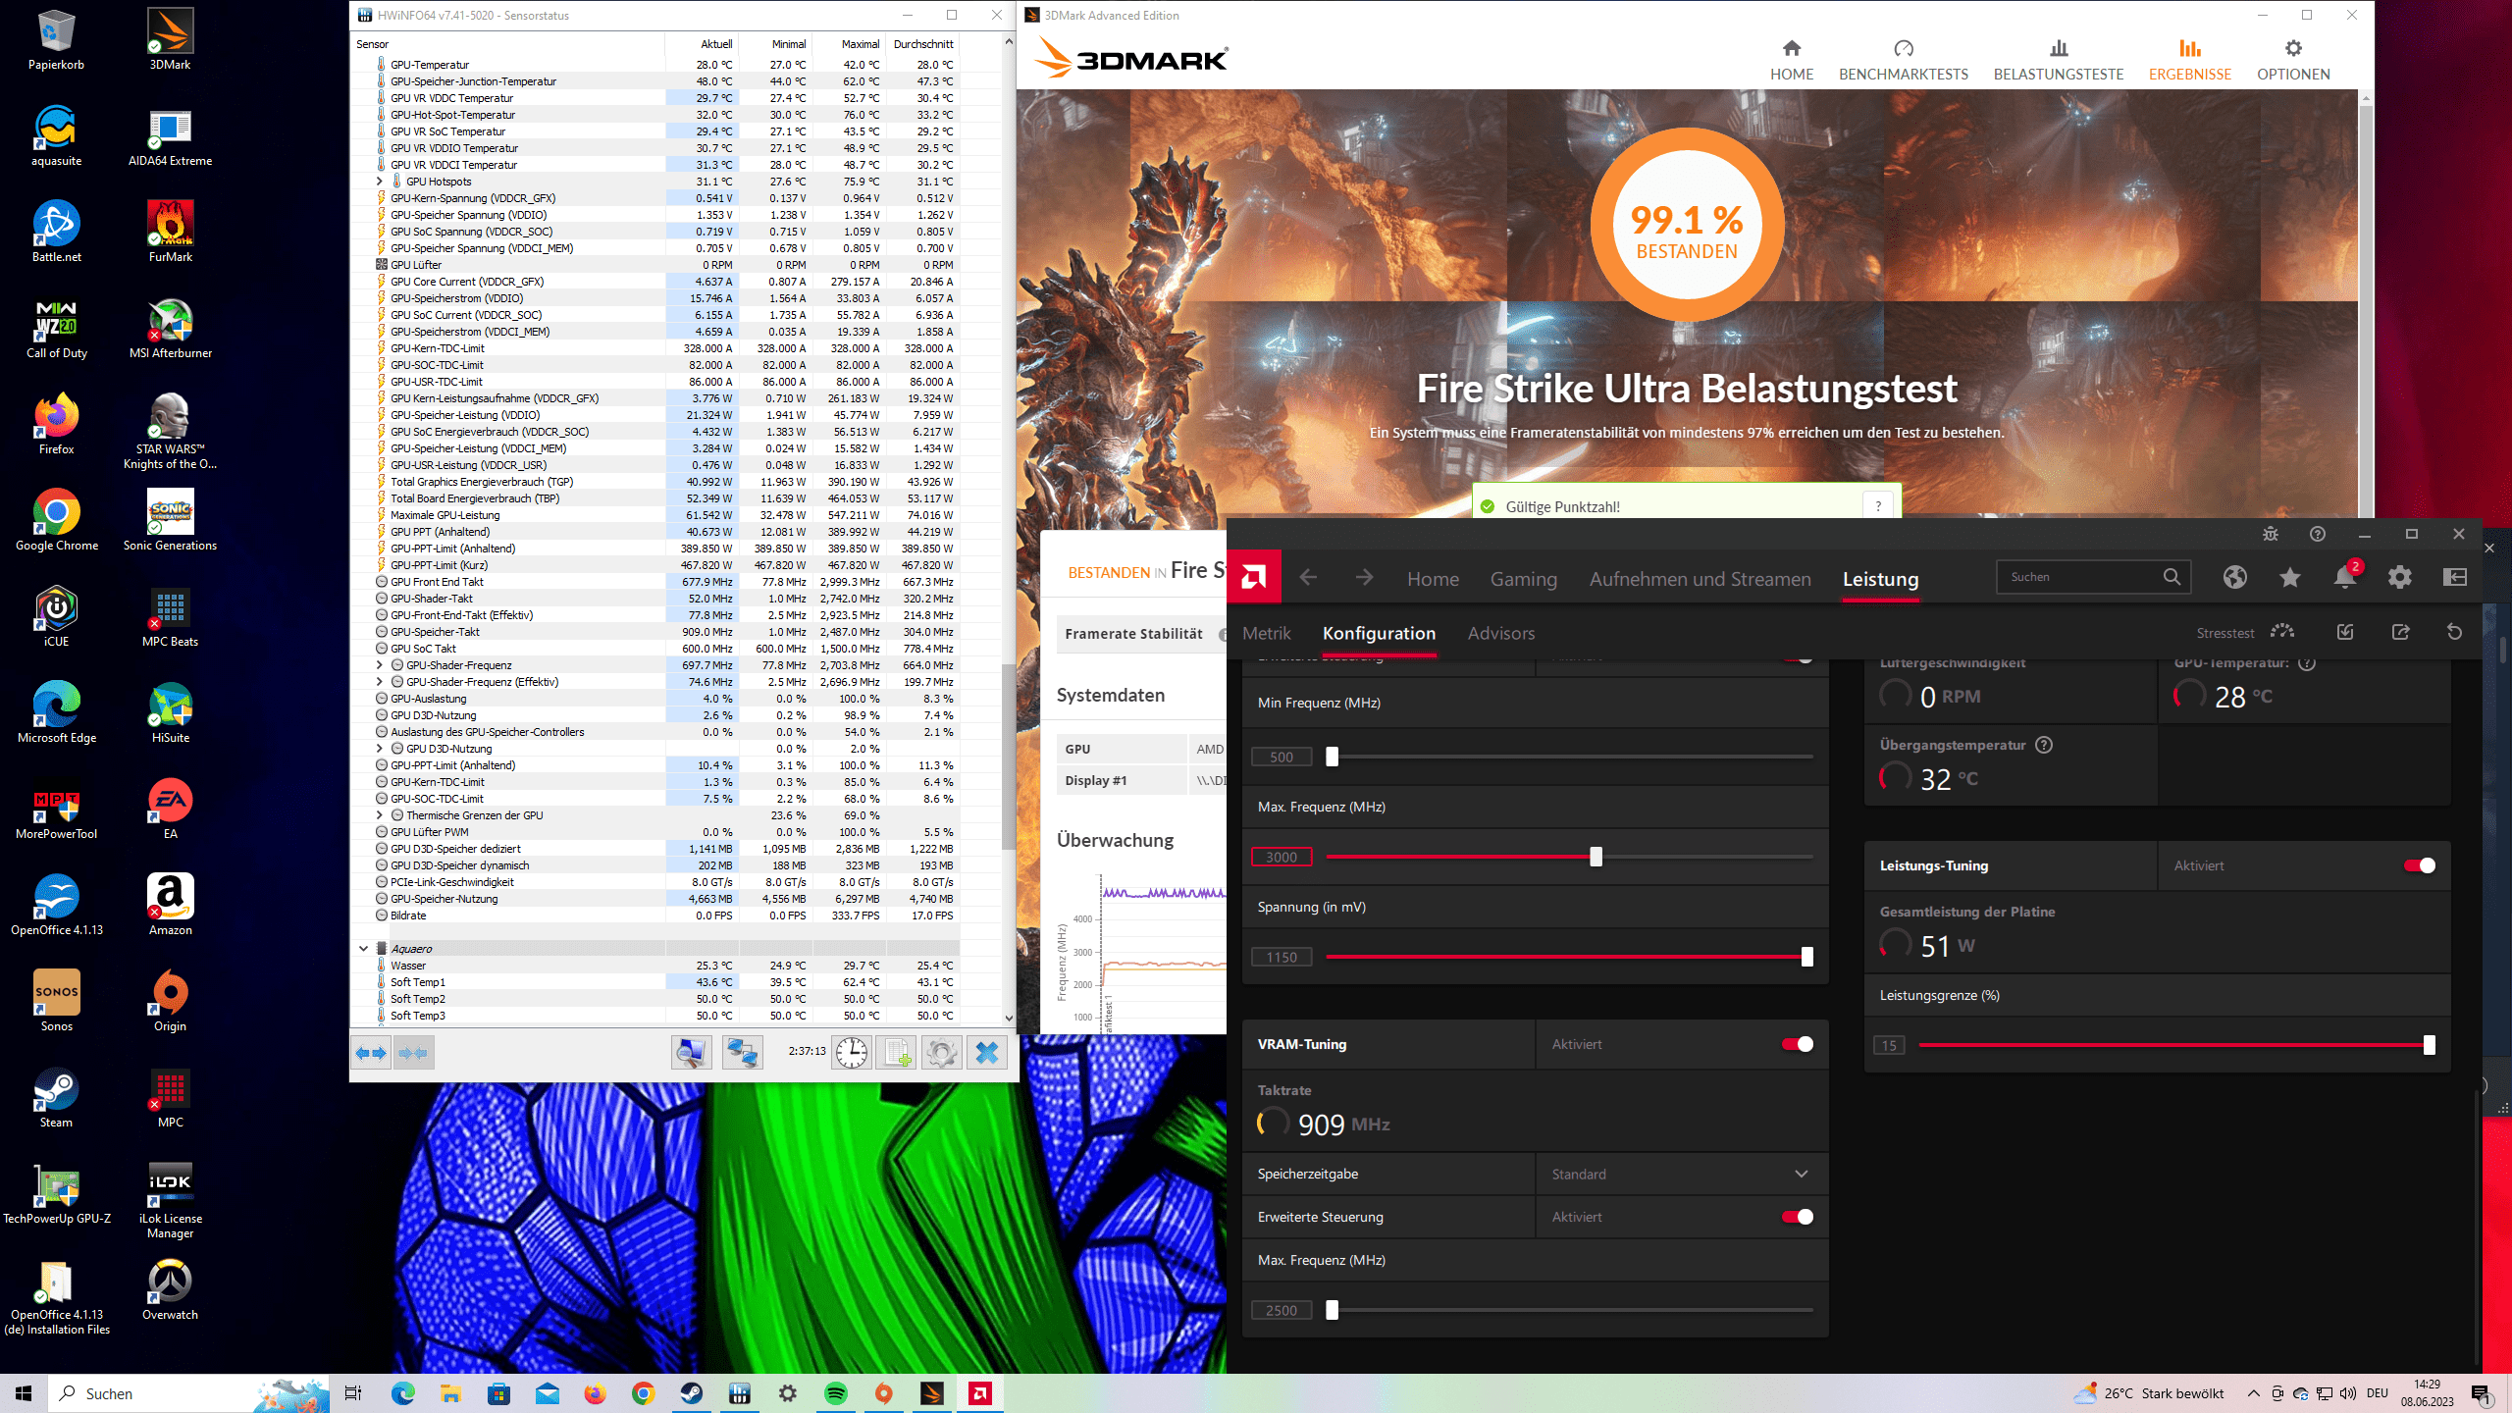The width and height of the screenshot is (2512, 1413).
Task: Click VRAM Max. Frequenz field 2500
Action: [x=1282, y=1310]
